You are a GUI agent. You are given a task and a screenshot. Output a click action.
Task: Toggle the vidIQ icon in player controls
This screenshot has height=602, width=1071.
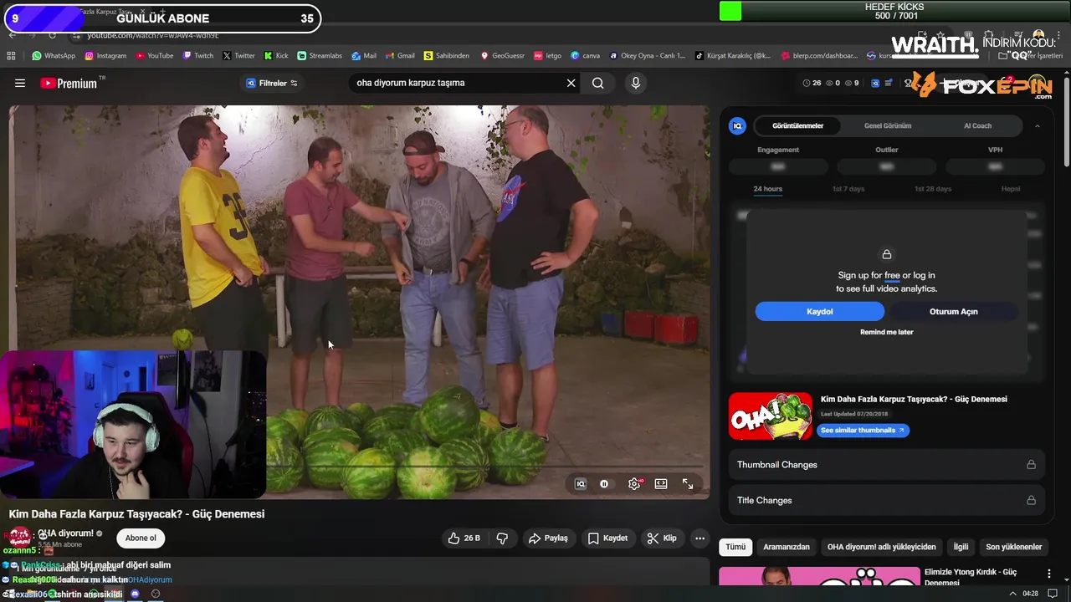point(581,484)
